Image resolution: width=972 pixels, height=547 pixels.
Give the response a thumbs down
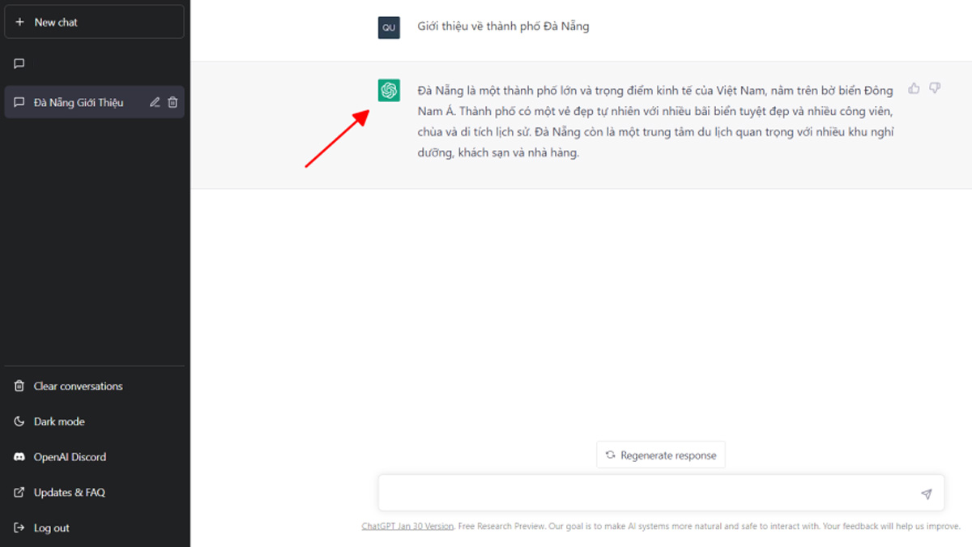(x=935, y=88)
